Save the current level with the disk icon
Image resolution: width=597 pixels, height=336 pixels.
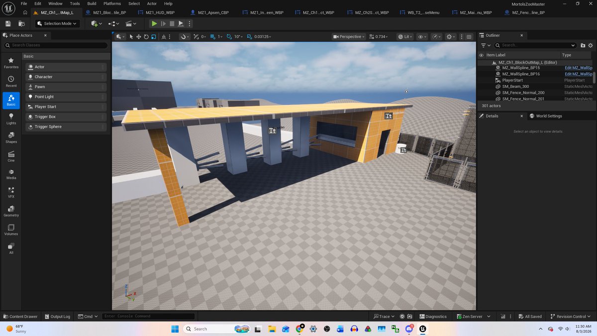[8, 23]
